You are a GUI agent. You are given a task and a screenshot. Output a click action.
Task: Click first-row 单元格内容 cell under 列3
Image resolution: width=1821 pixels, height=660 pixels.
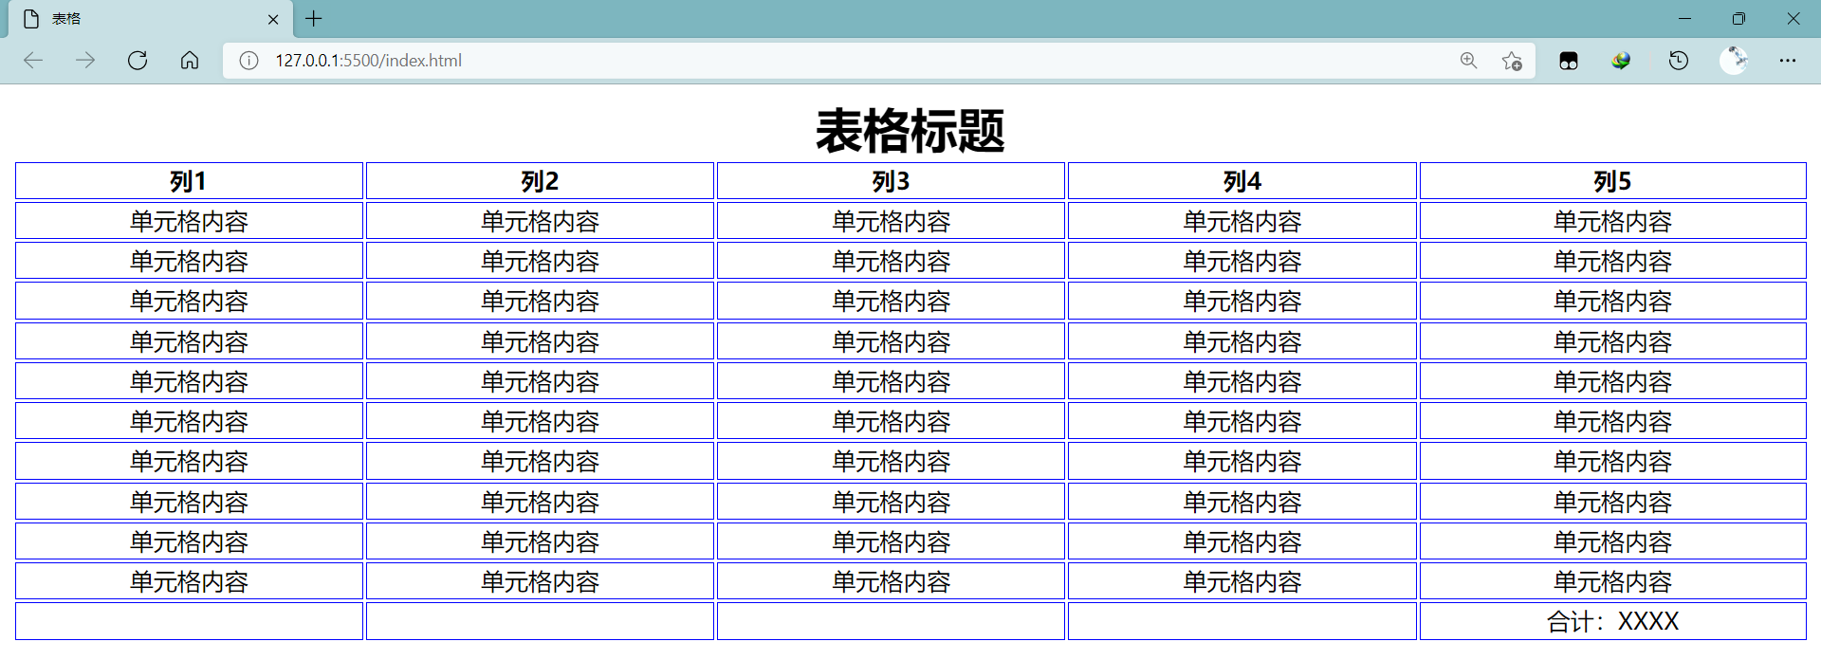point(891,221)
